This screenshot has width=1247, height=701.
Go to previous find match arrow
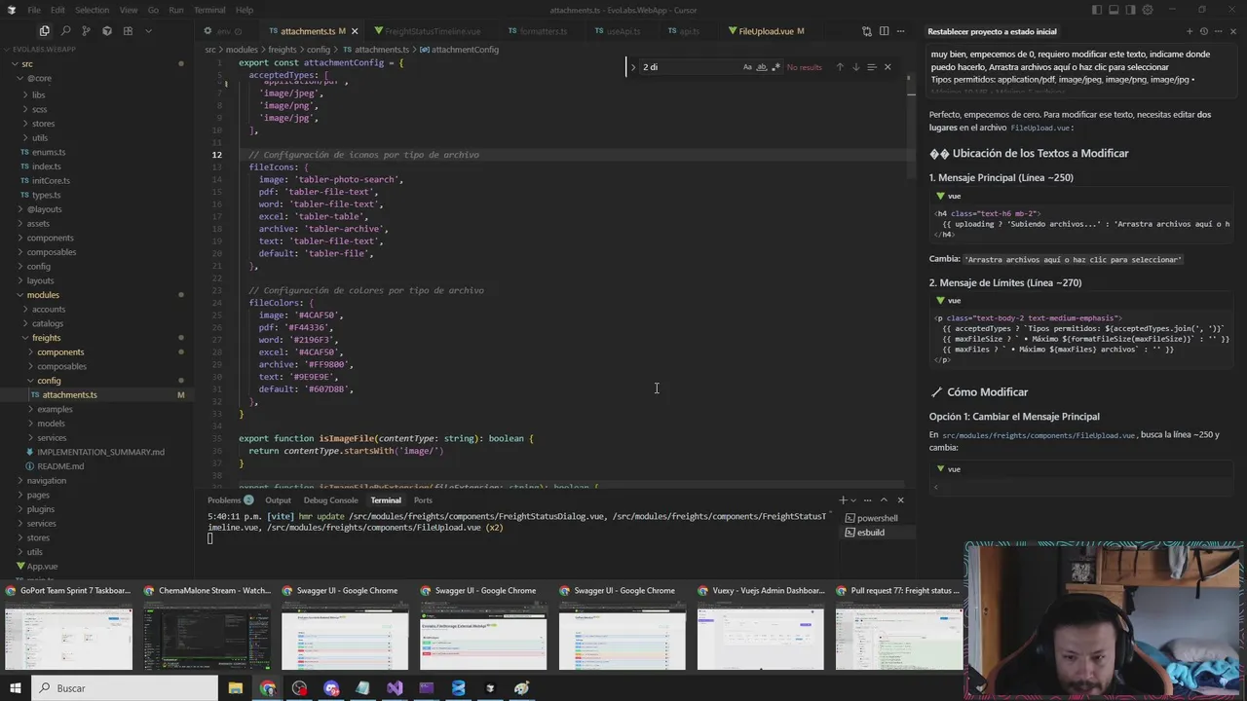pyautogui.click(x=840, y=67)
